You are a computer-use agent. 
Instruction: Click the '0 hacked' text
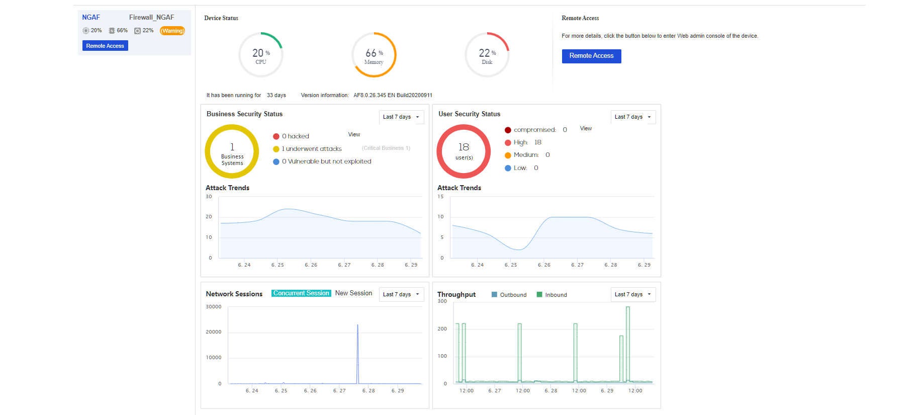(296, 136)
